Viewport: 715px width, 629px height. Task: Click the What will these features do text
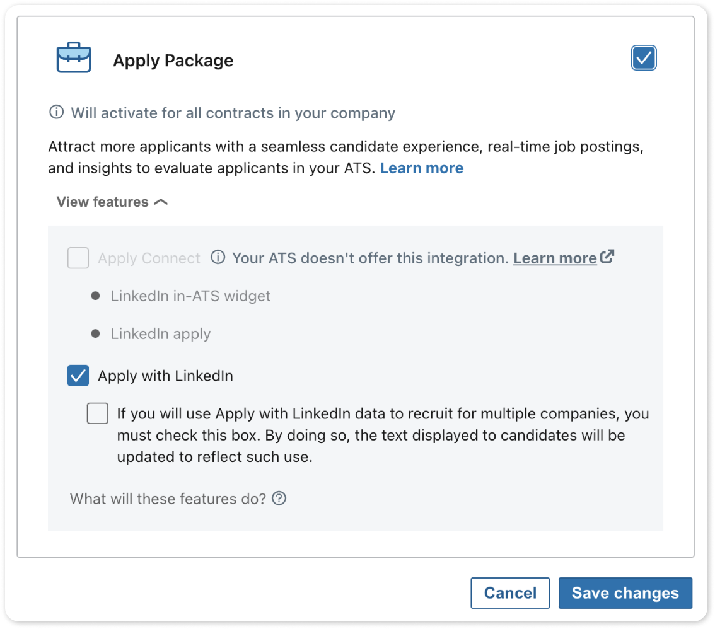pos(168,499)
